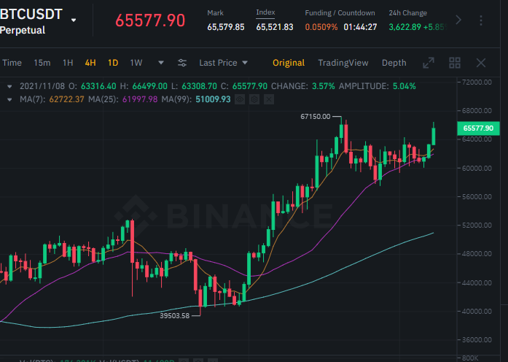Viewport: 508px width, 362px height.
Task: Click the 67150.00 high marker label
Action: pyautogui.click(x=316, y=117)
